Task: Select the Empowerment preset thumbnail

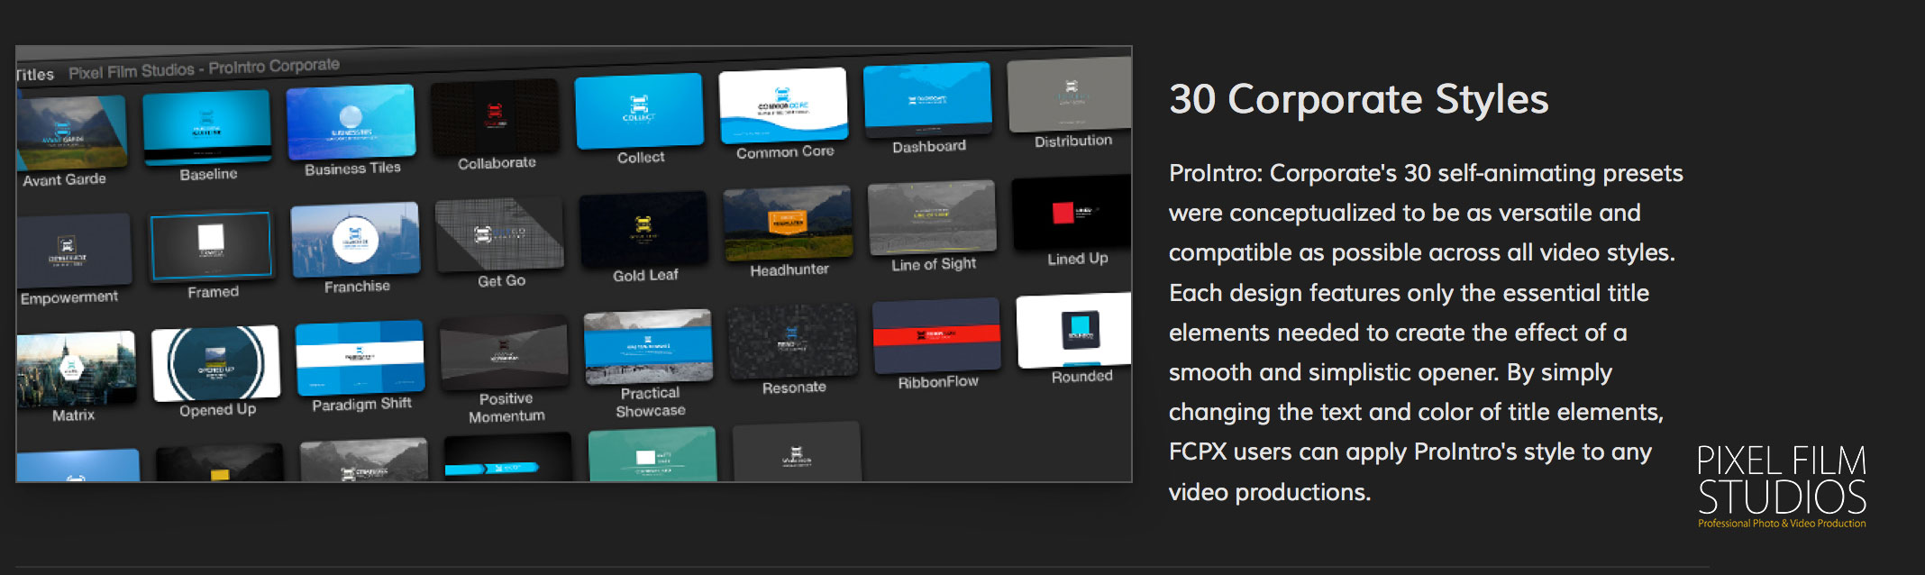Action: 74,250
